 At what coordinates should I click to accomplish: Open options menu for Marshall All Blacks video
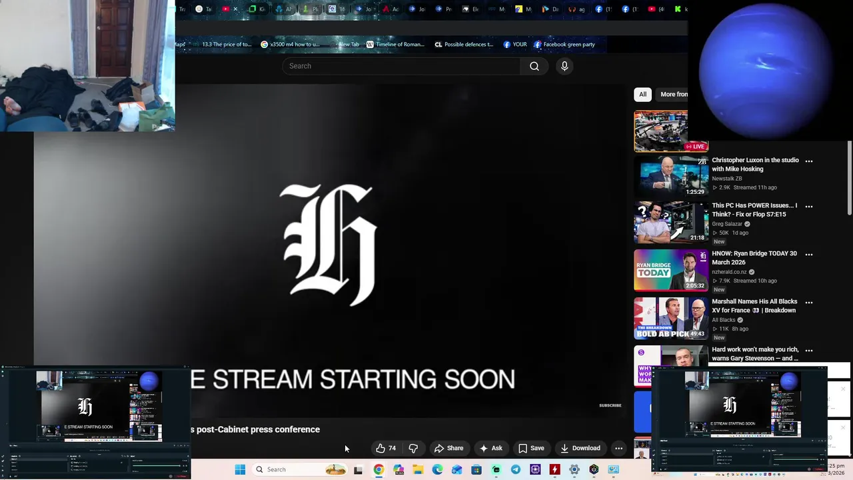coord(809,303)
